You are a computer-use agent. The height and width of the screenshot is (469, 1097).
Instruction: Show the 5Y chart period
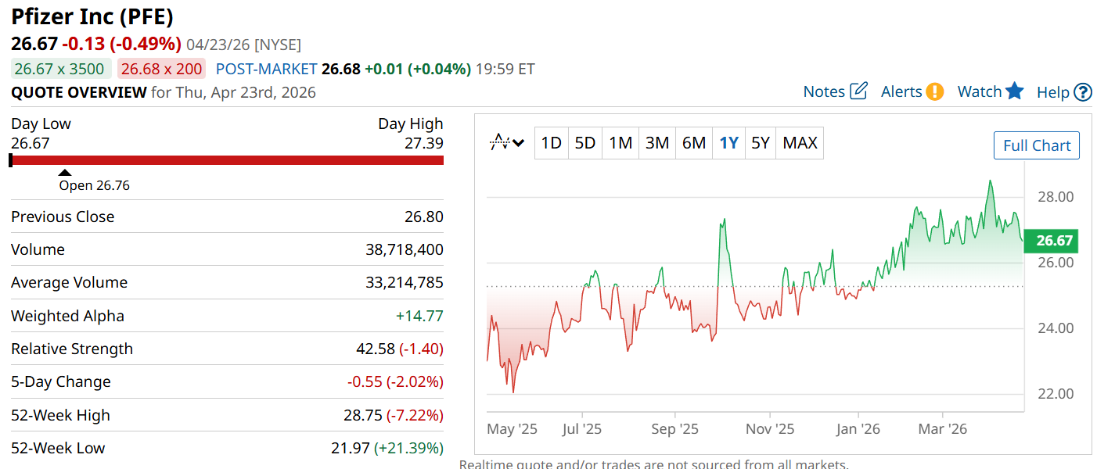[x=761, y=143]
